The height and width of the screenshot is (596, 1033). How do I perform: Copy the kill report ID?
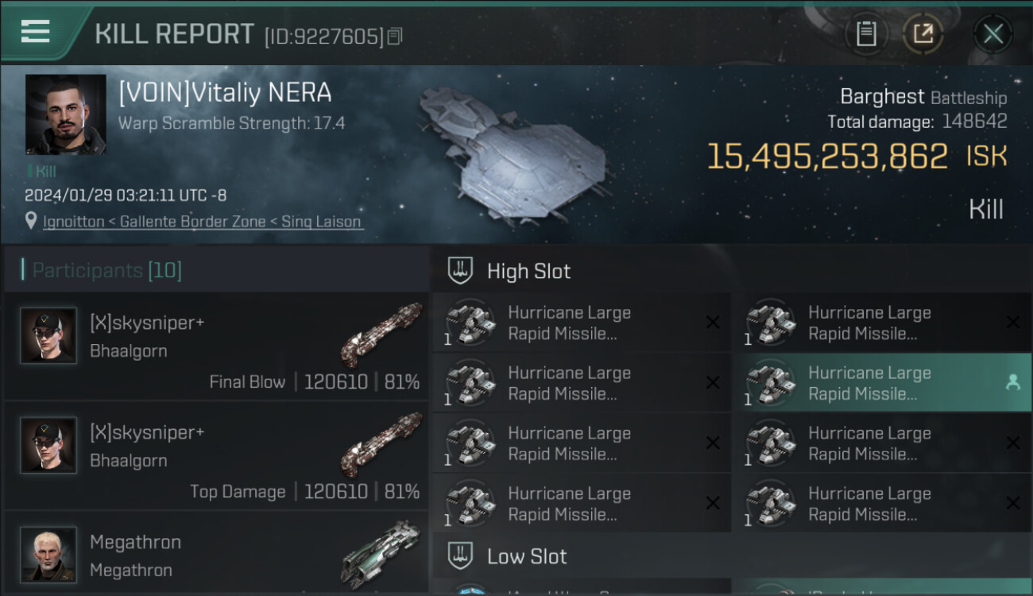click(395, 37)
